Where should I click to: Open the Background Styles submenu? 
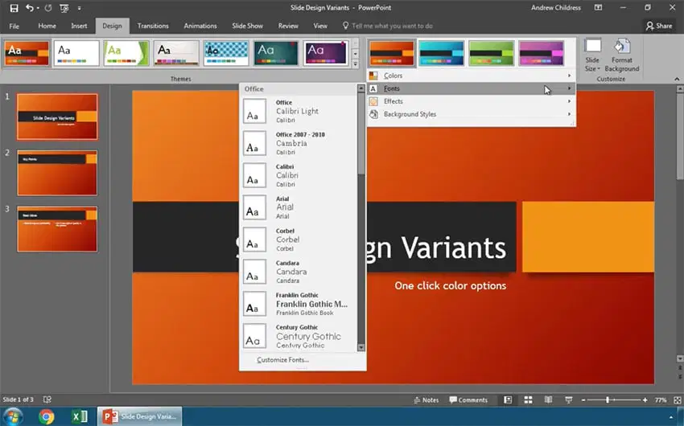tap(471, 114)
